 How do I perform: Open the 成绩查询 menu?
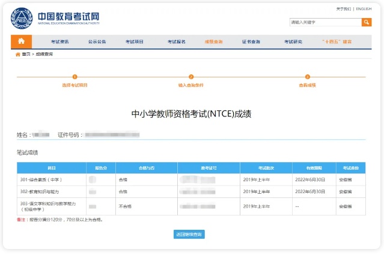213,42
